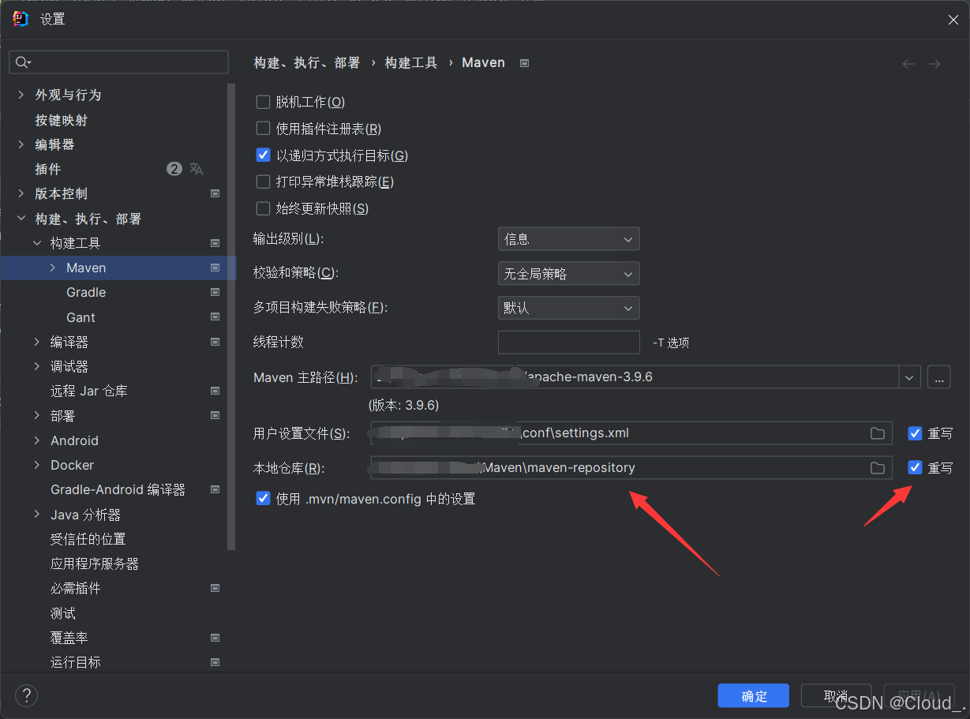Viewport: 970px width, 719px height.
Task: Click the ... browse button for Maven path
Action: [x=938, y=377]
